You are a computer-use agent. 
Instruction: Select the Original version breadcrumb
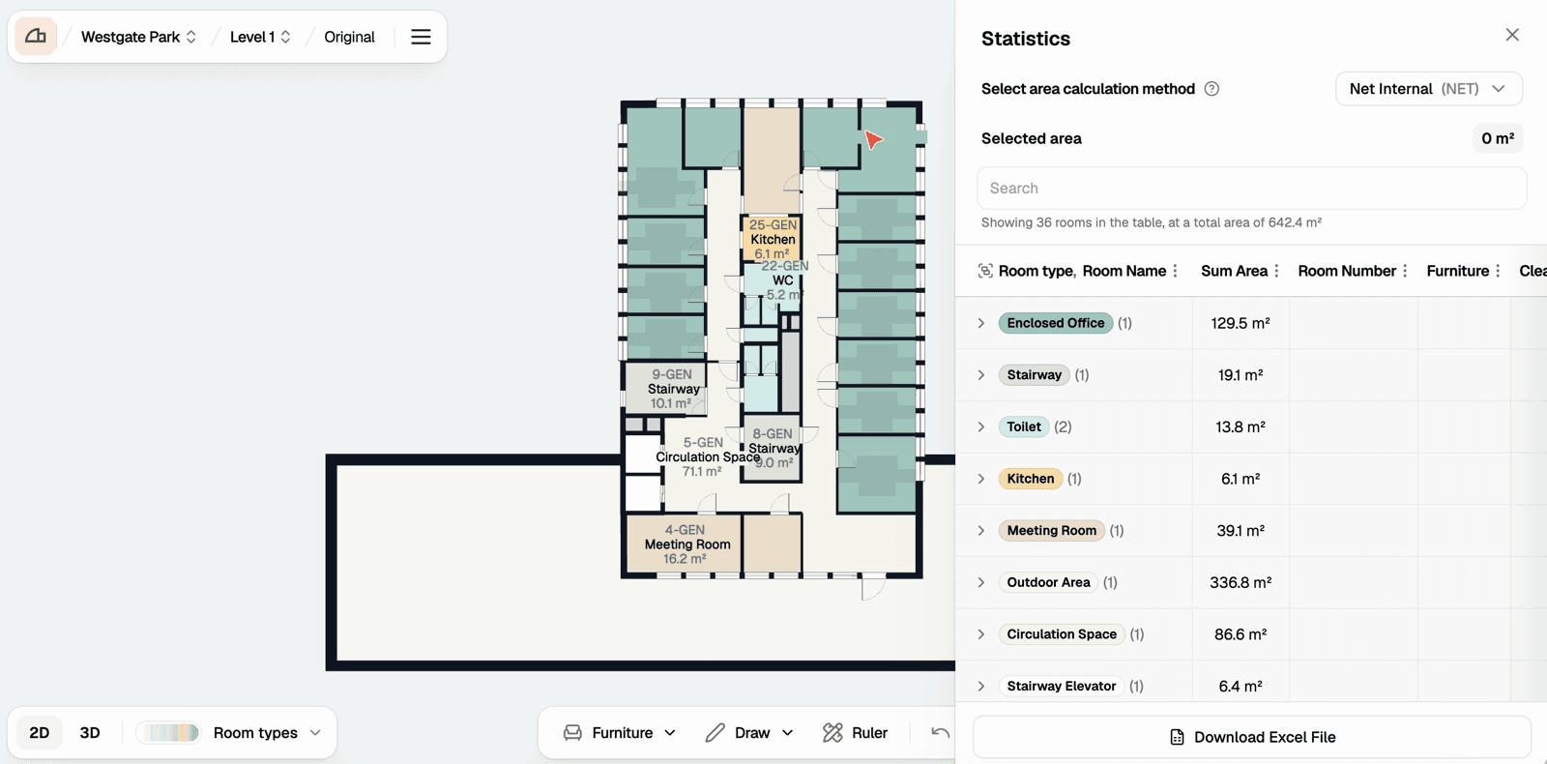(x=349, y=37)
